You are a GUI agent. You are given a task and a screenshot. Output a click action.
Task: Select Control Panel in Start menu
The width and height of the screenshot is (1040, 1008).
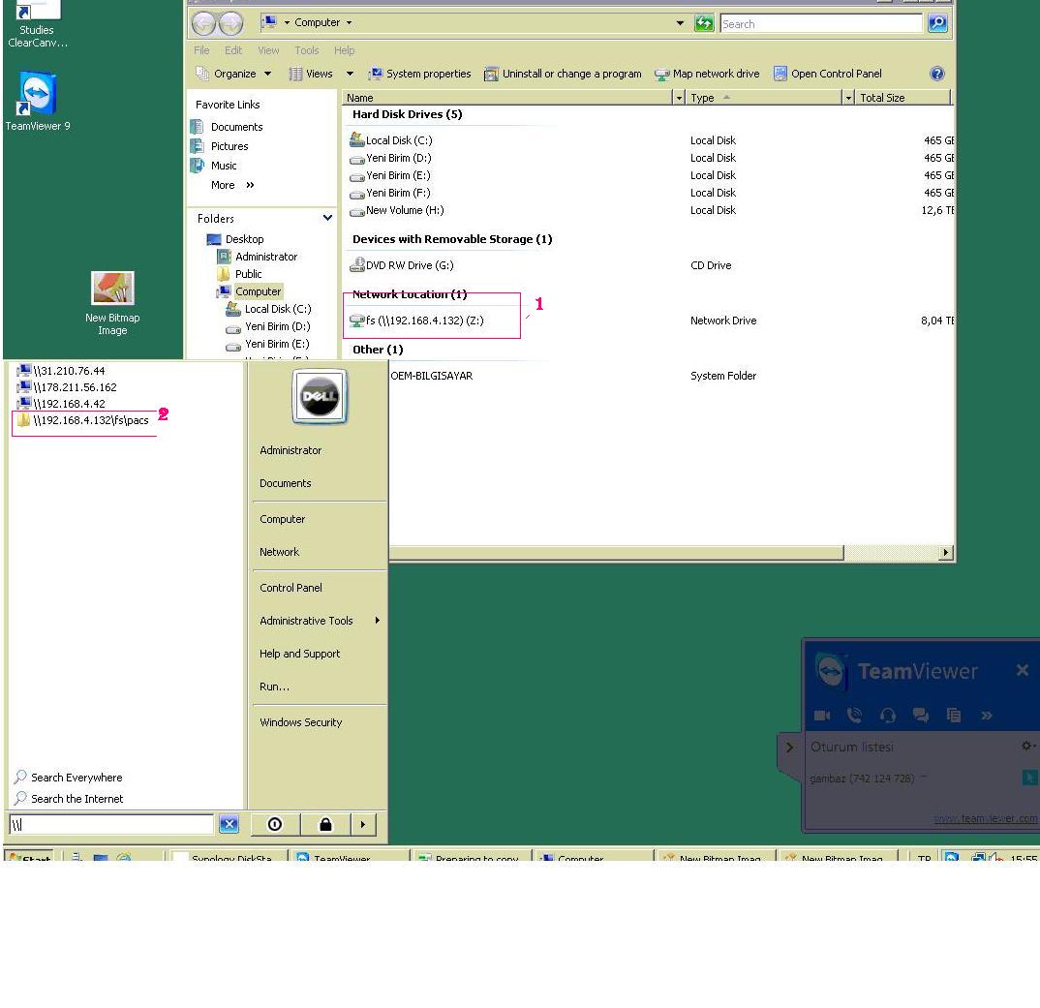(x=291, y=588)
